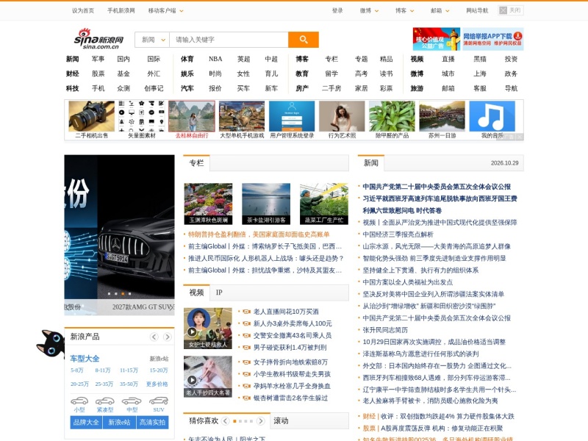The image size is (588, 441).
Task: Click 设为首页 link
Action: click(x=83, y=11)
